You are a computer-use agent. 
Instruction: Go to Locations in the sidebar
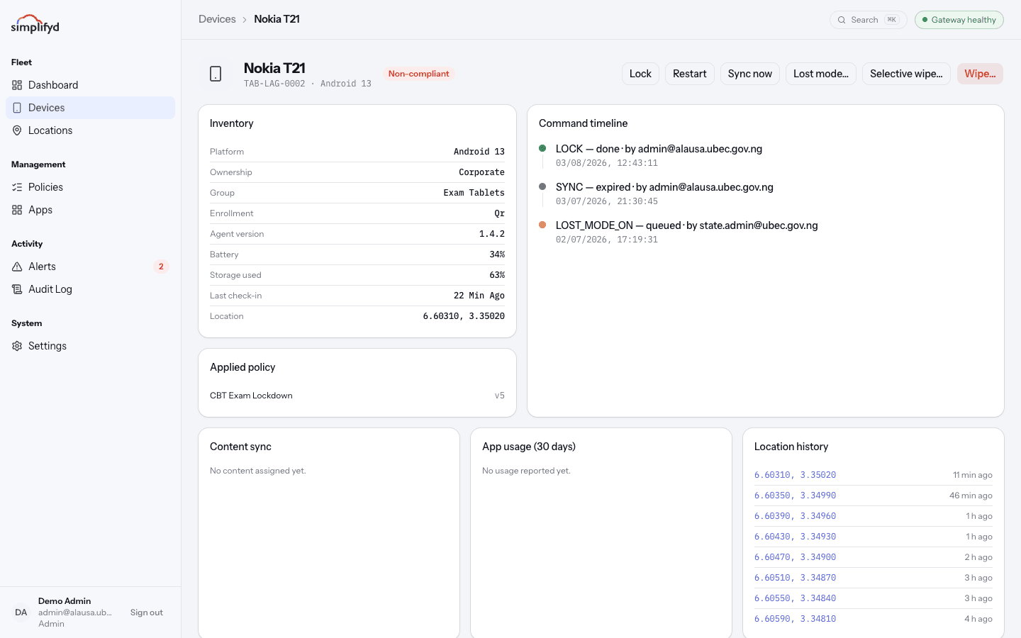91,130
